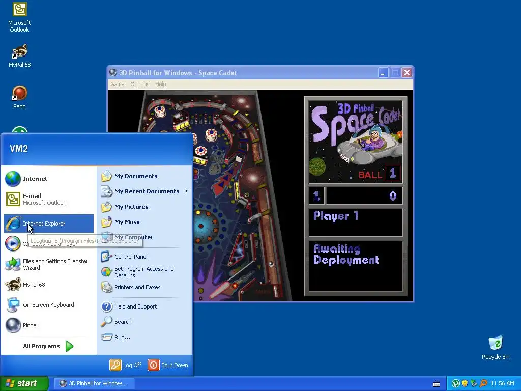Click the VM2 user name header
This screenshot has width=521, height=391.
click(19, 149)
